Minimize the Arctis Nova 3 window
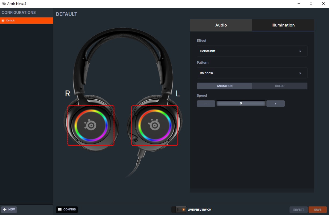 point(299,4)
